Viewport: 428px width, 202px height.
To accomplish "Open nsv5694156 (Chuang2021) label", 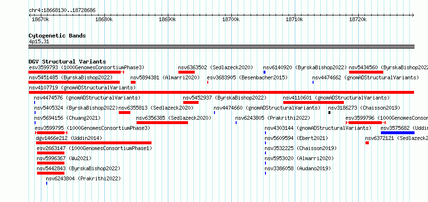I will (x=67, y=118).
